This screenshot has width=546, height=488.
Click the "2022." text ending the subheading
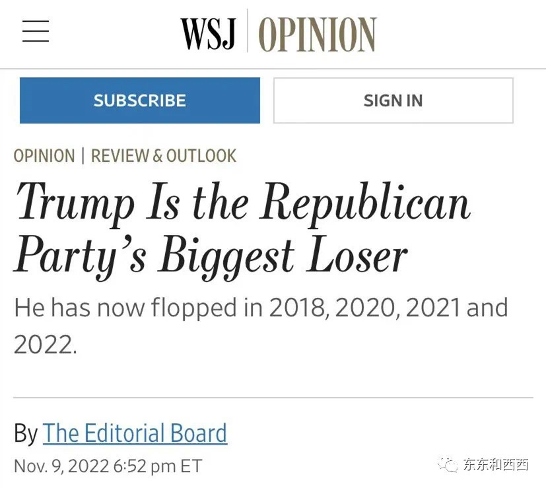tap(46, 344)
